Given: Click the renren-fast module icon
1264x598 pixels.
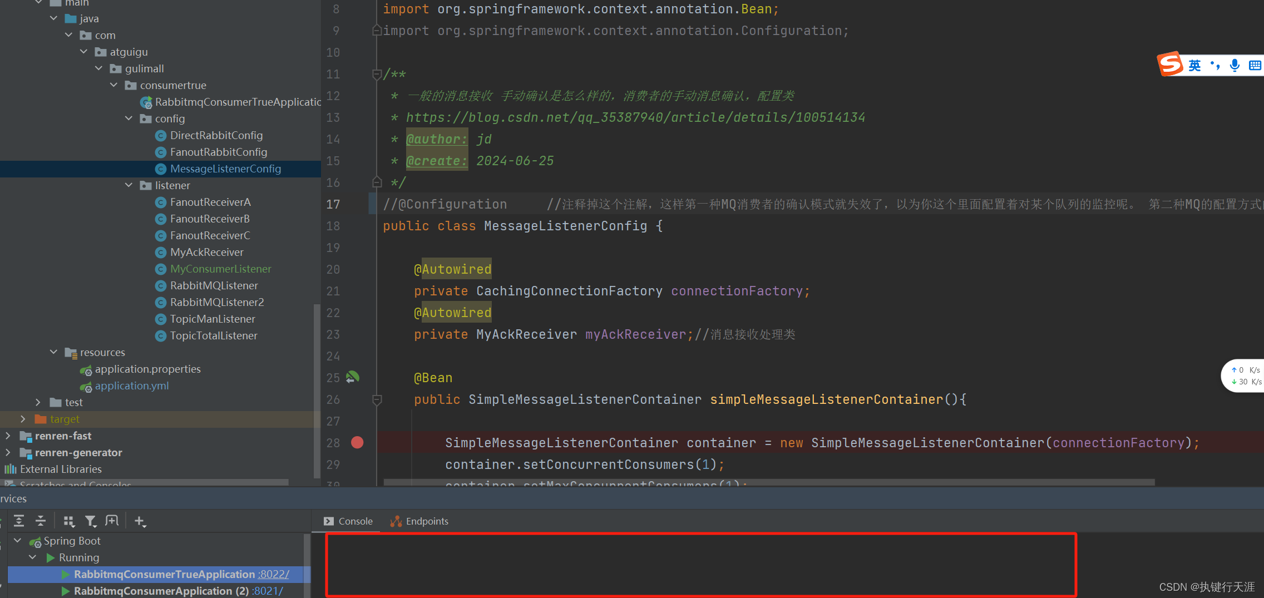Looking at the screenshot, I should pos(26,436).
